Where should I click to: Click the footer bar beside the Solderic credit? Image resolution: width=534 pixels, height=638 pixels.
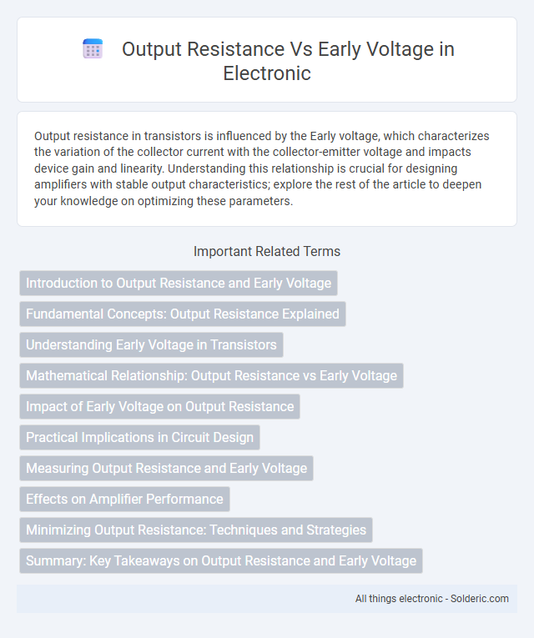point(184,599)
